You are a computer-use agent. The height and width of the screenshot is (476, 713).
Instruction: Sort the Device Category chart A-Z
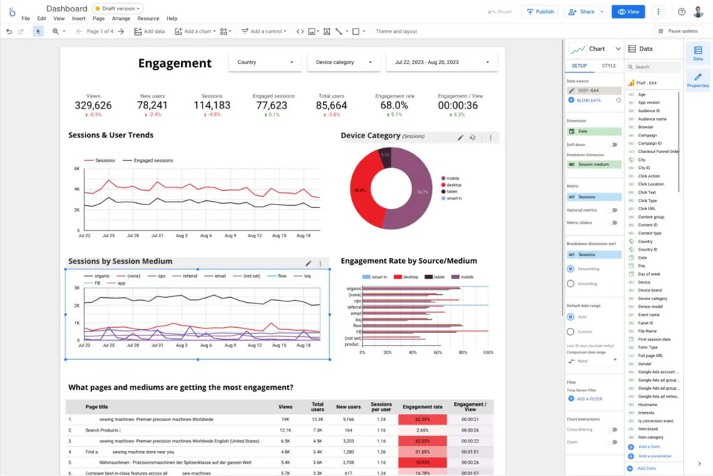tap(473, 138)
